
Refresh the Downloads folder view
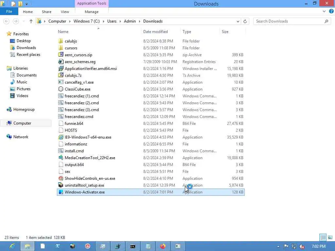(x=245, y=21)
